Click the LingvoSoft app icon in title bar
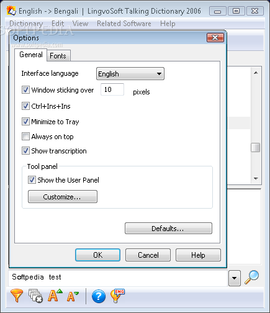 pyautogui.click(x=11, y=11)
